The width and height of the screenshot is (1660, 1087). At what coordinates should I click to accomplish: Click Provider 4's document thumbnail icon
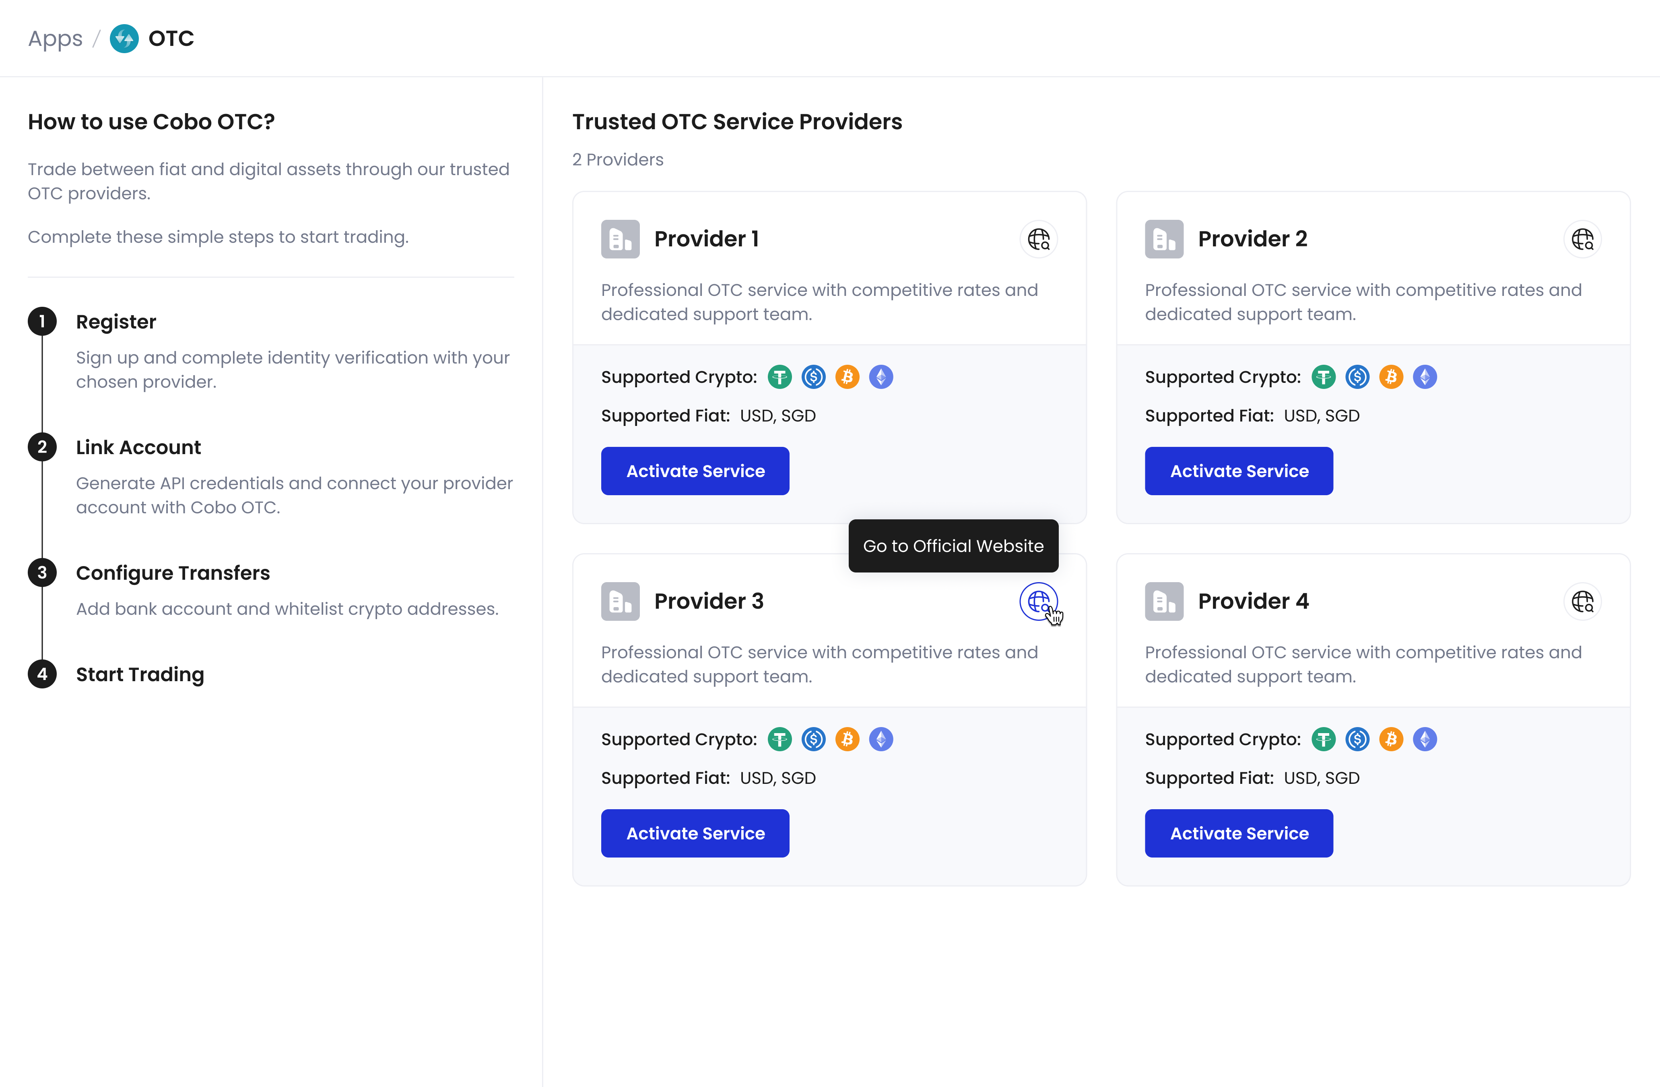(x=1164, y=601)
